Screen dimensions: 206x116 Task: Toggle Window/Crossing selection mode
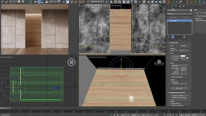click(x=31, y=2)
